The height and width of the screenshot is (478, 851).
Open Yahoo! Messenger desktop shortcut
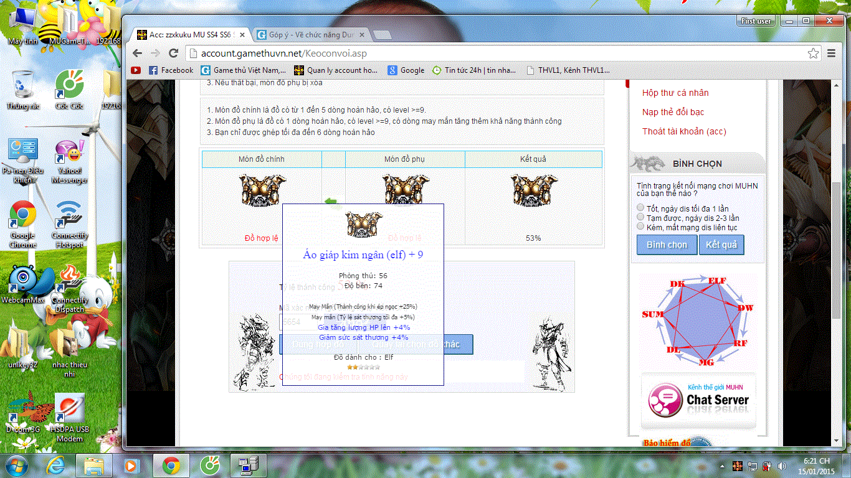point(70,161)
